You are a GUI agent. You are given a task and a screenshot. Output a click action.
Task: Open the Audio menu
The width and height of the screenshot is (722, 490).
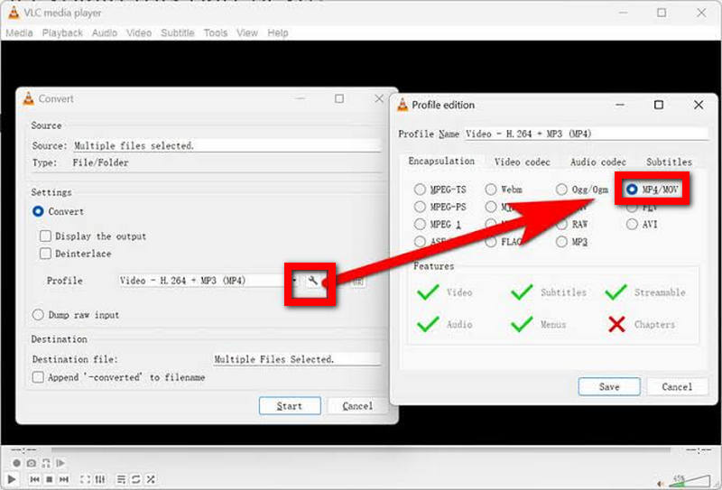(105, 33)
